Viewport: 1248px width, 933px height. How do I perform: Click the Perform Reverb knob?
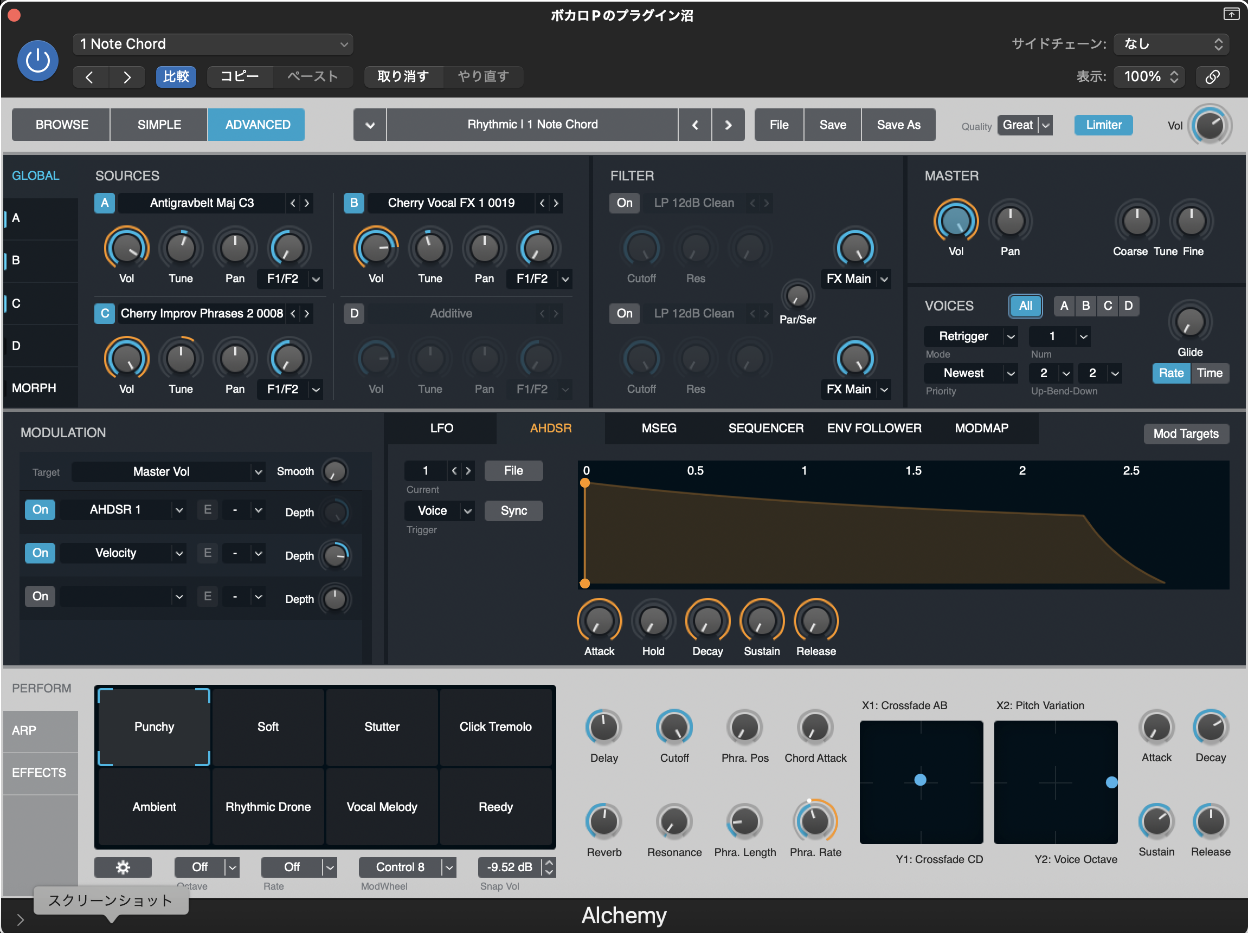pyautogui.click(x=604, y=822)
